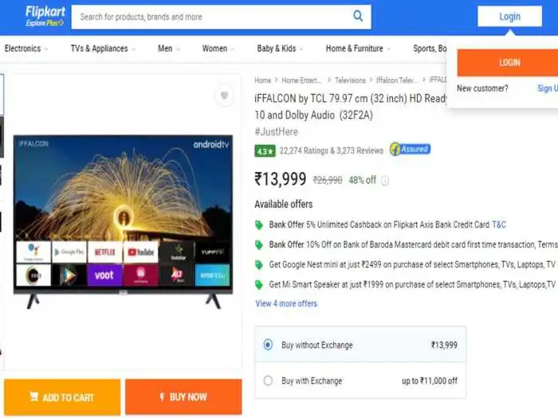Viewport: 558px width, 418px height.
Task: Click the Flipkart logo
Action: point(45,16)
